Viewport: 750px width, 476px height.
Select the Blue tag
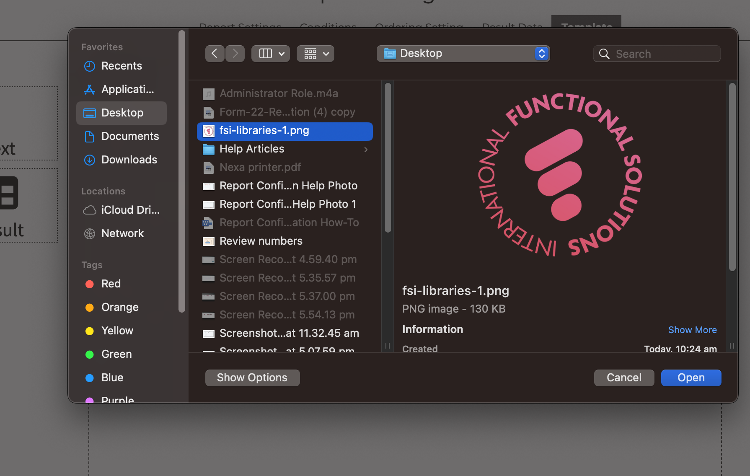(122, 378)
